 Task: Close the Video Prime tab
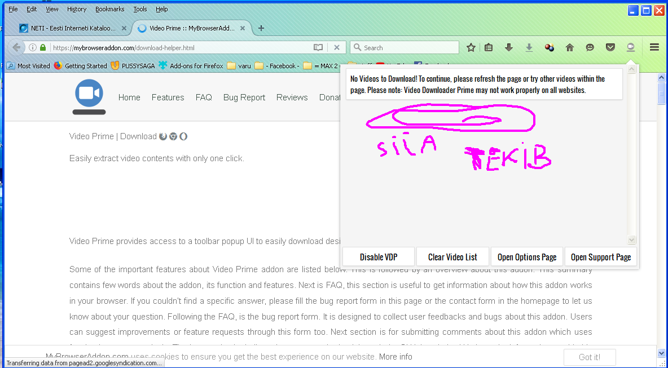[243, 28]
